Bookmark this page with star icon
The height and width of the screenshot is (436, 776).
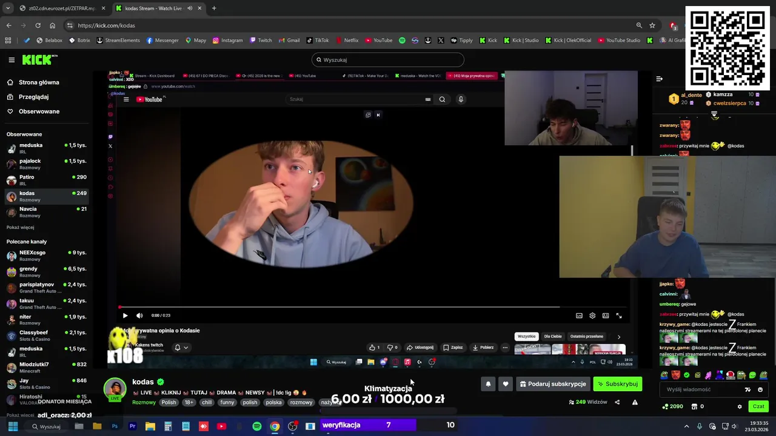coord(652,25)
